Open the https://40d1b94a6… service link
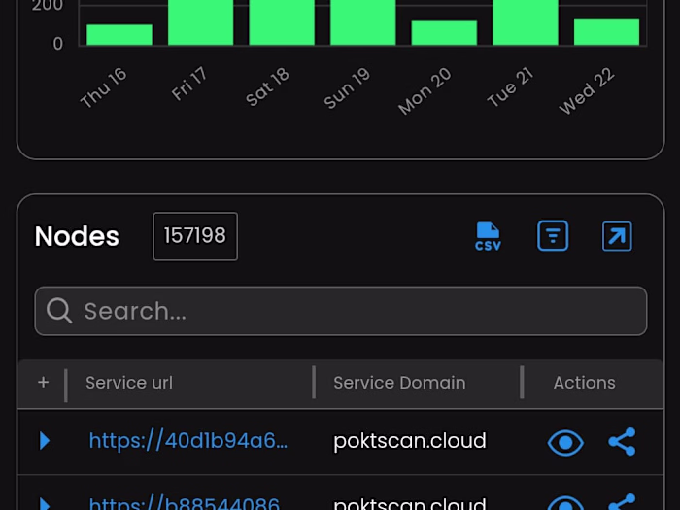This screenshot has height=510, width=680. [188, 441]
